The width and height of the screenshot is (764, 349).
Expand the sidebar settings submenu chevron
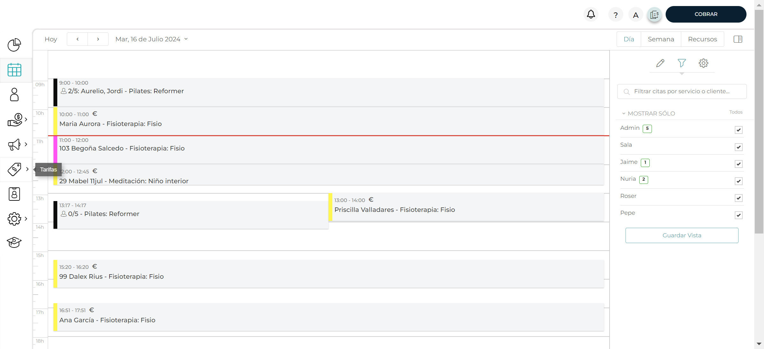pos(26,219)
